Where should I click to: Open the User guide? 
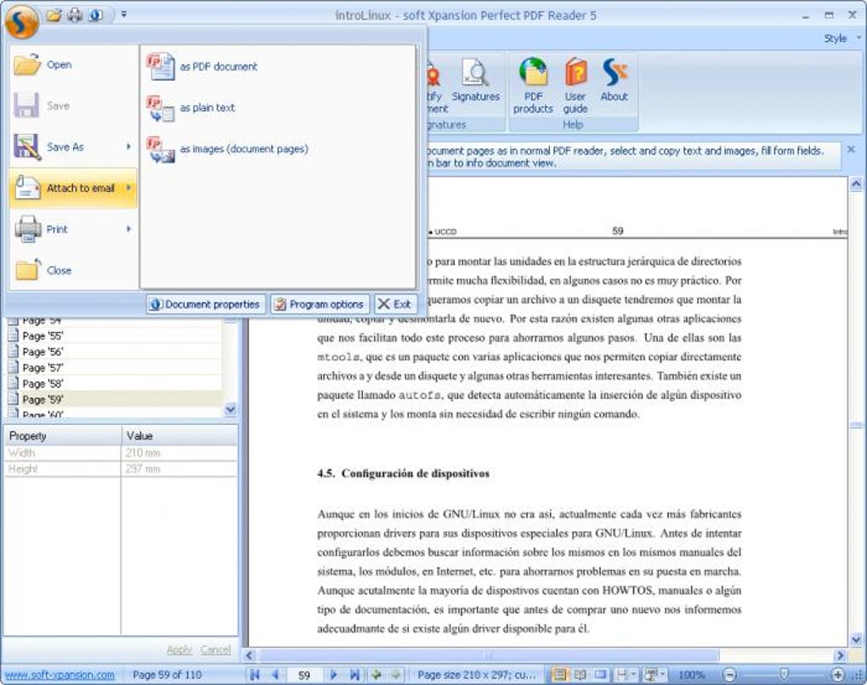pos(575,86)
